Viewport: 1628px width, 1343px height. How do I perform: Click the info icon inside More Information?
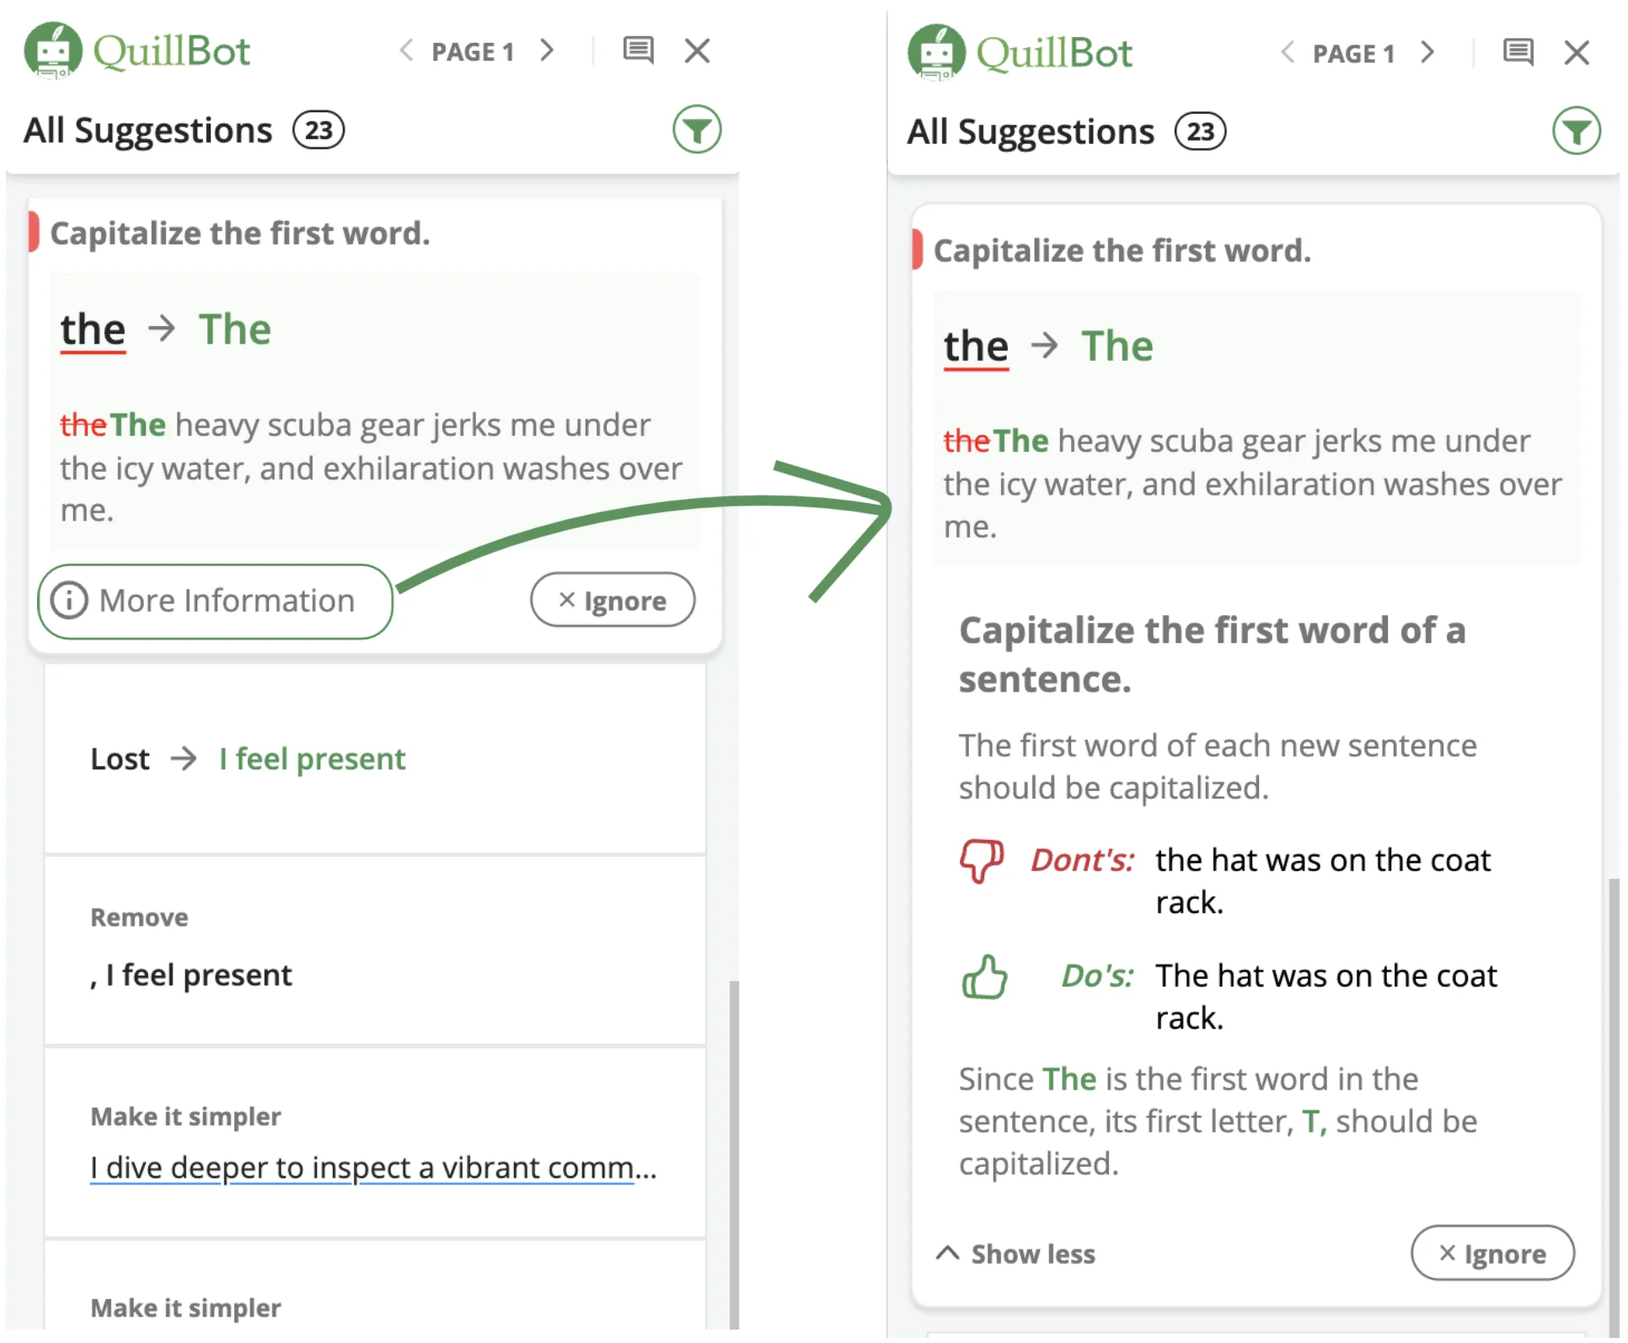(x=68, y=601)
